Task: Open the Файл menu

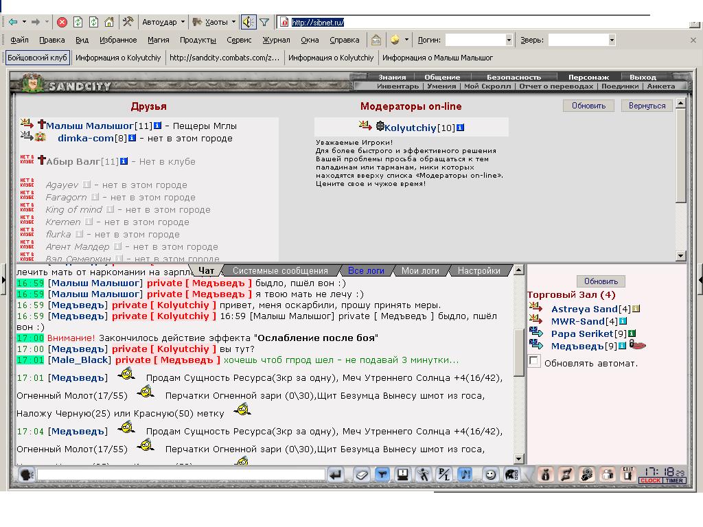Action: coord(19,40)
